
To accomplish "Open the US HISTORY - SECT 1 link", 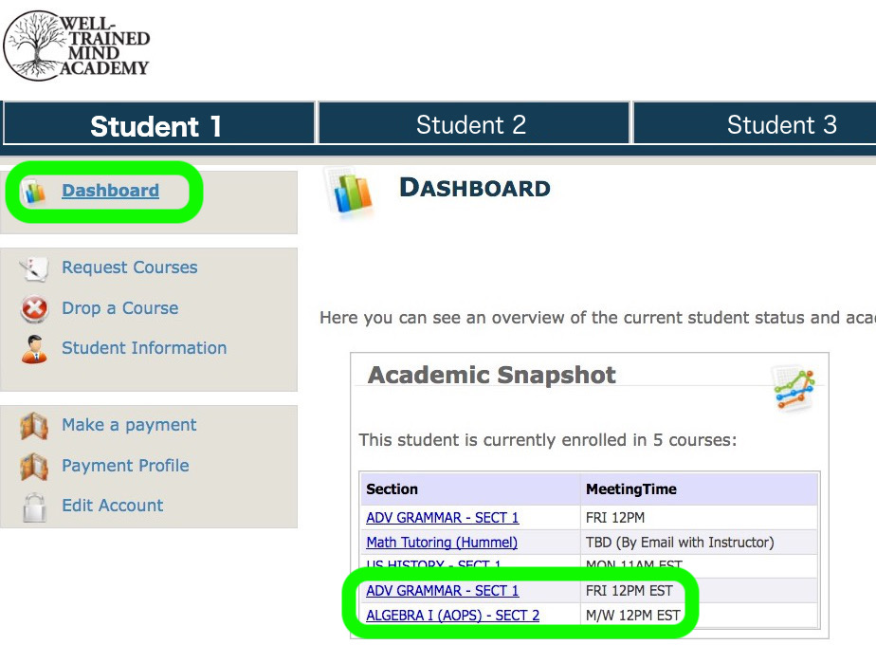I will tap(433, 566).
